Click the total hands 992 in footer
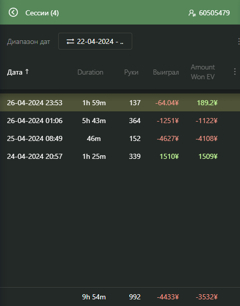240x306 pixels. 135,297
